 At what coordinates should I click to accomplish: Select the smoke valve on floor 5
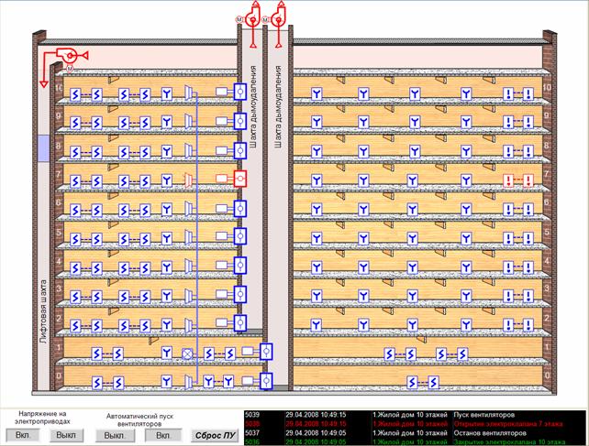click(240, 236)
